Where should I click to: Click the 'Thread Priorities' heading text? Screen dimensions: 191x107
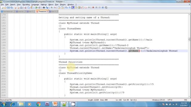point(70,62)
